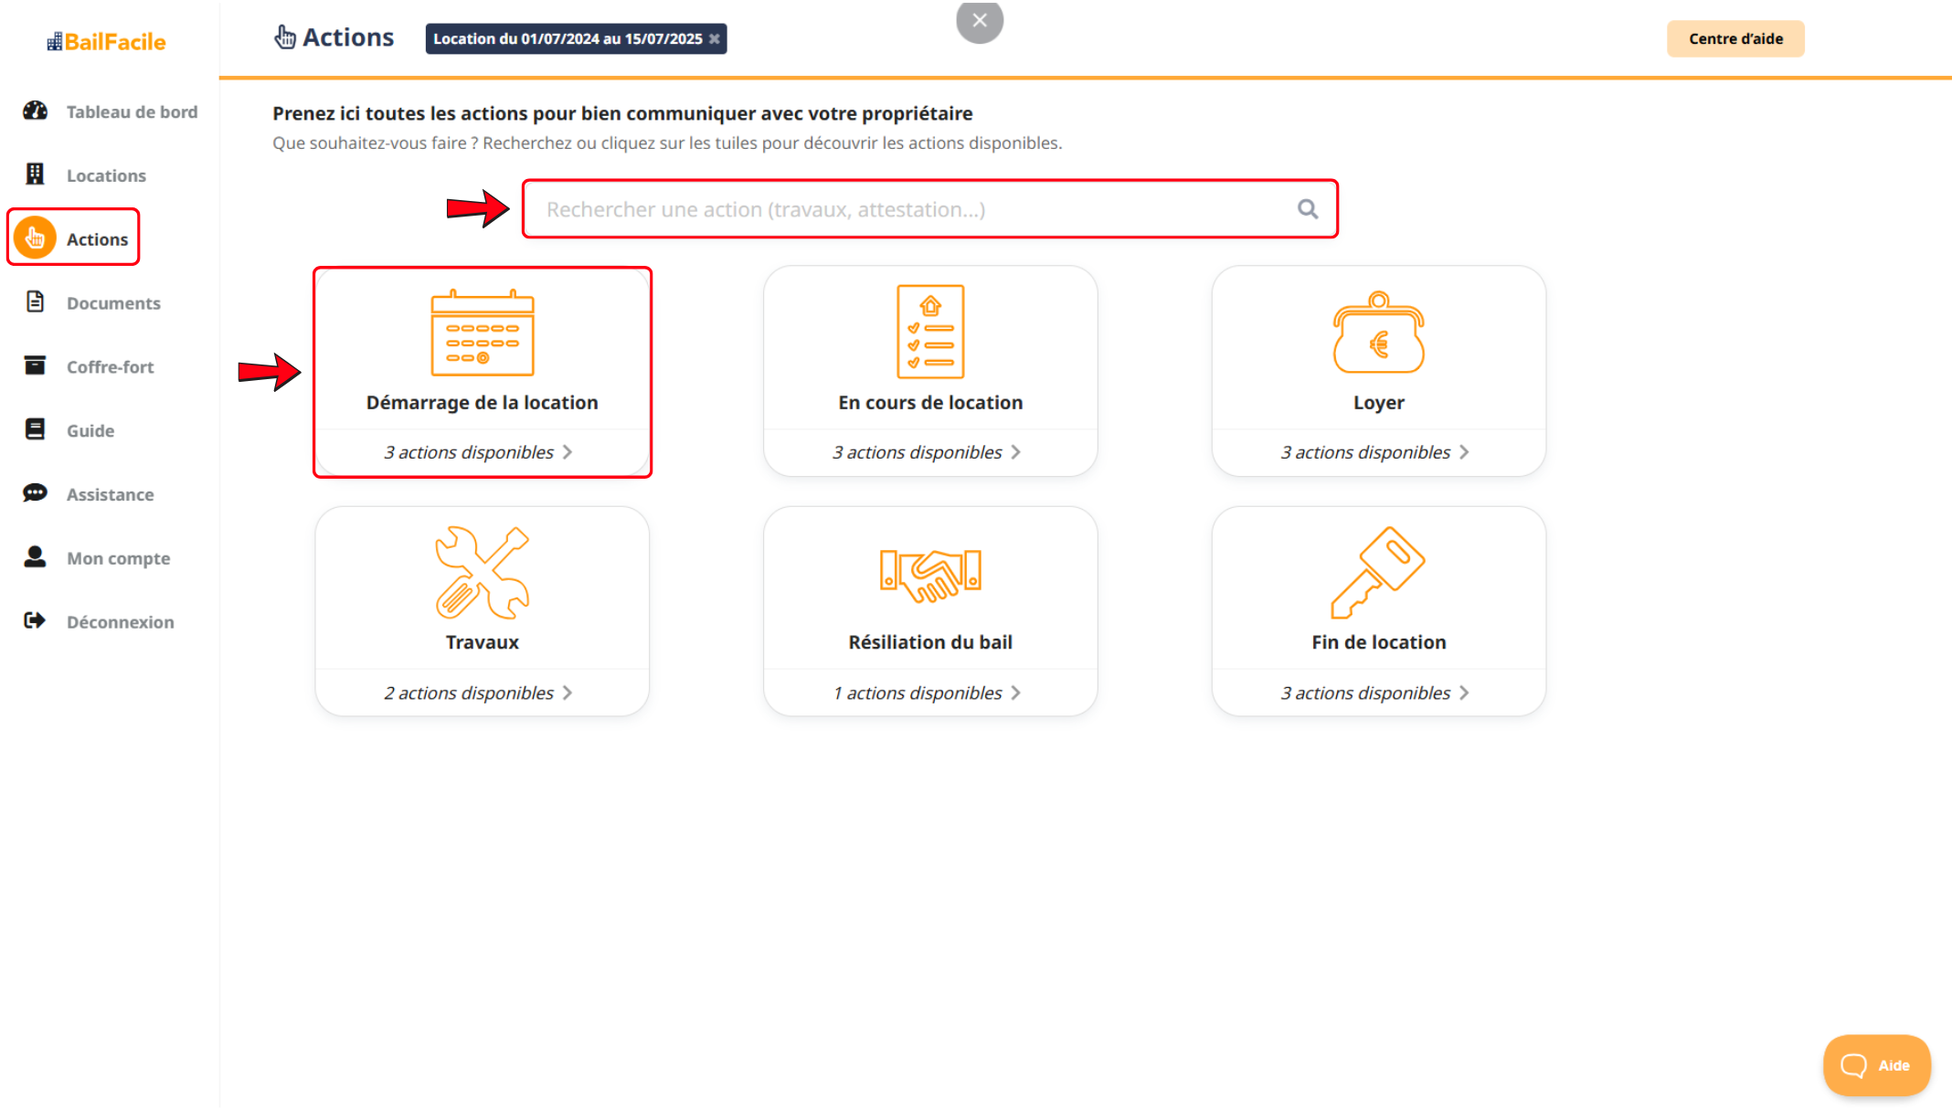Open the Coffre-fort archive box icon

(35, 366)
